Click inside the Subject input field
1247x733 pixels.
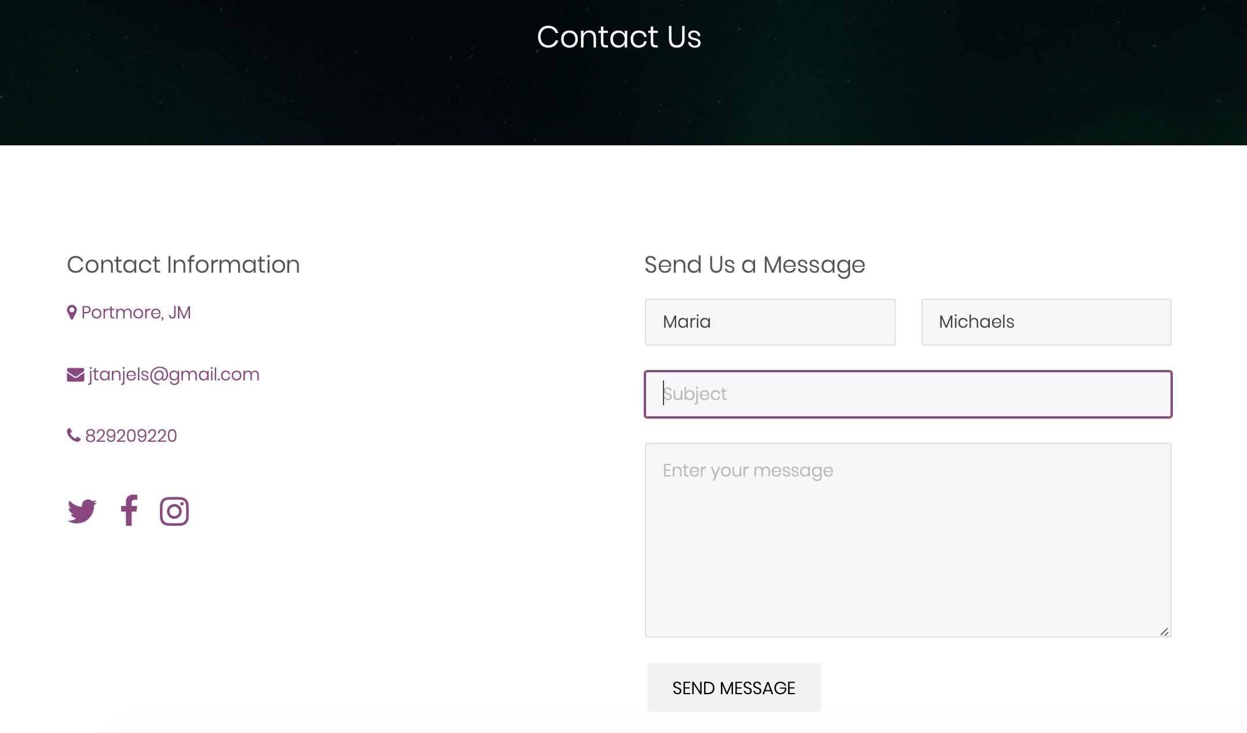909,394
